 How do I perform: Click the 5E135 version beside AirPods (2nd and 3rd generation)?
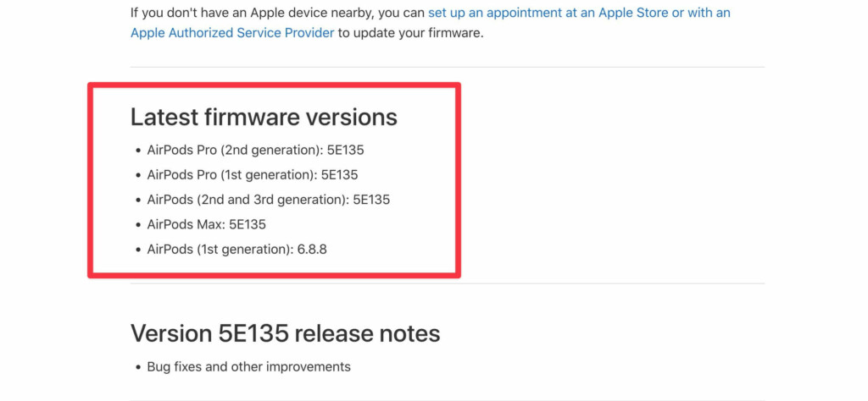coord(371,200)
